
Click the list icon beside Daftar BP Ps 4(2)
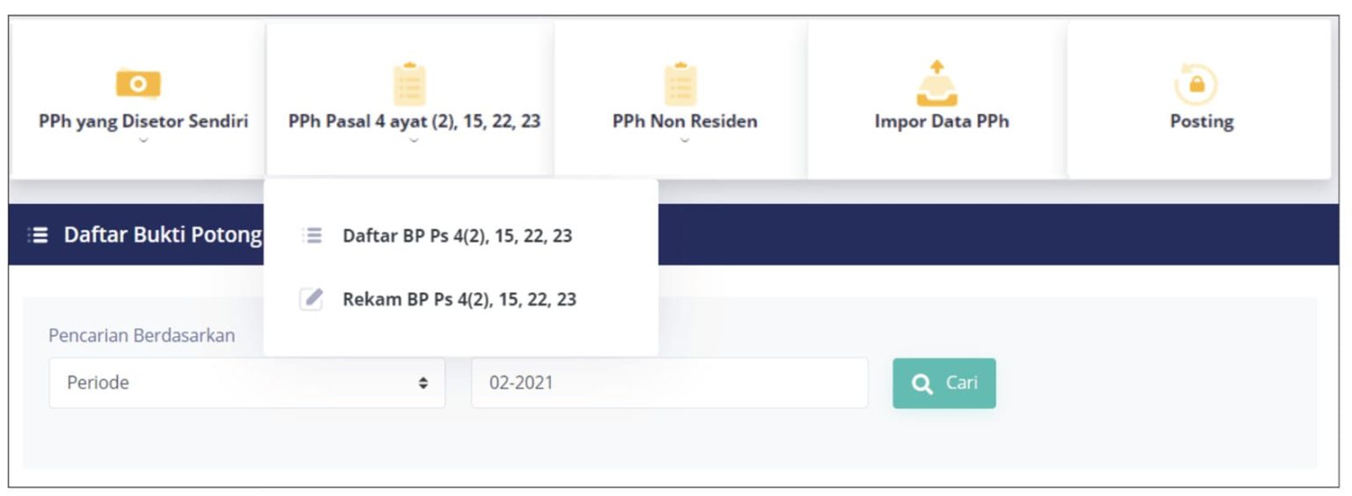pos(312,236)
